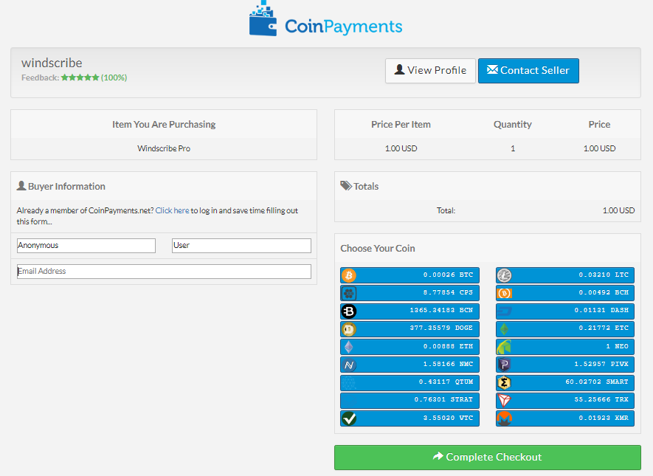Pick the NEO coin icon
This screenshot has width=653, height=476.
pos(505,347)
